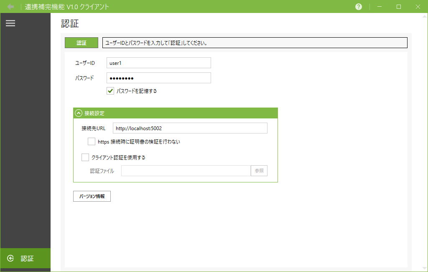Click the 接続設定 green header bar

176,113
